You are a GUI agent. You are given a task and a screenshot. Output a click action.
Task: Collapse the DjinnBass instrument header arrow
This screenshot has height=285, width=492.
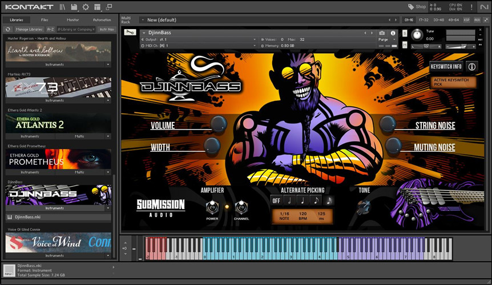144,32
